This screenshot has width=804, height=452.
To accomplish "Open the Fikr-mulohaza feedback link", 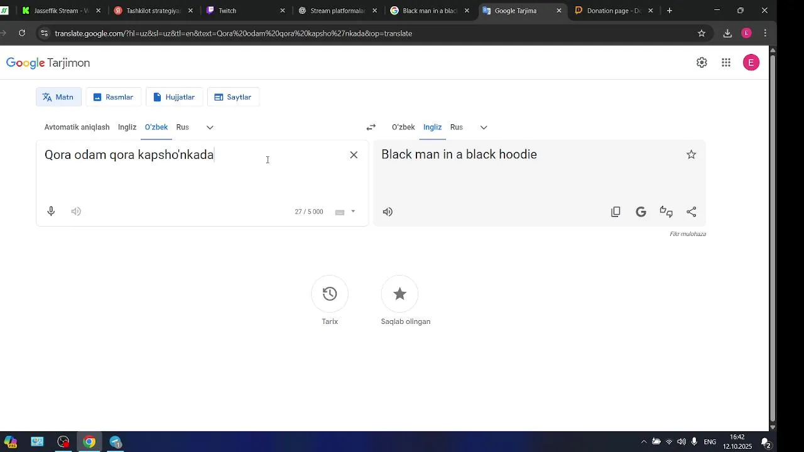I will click(688, 234).
